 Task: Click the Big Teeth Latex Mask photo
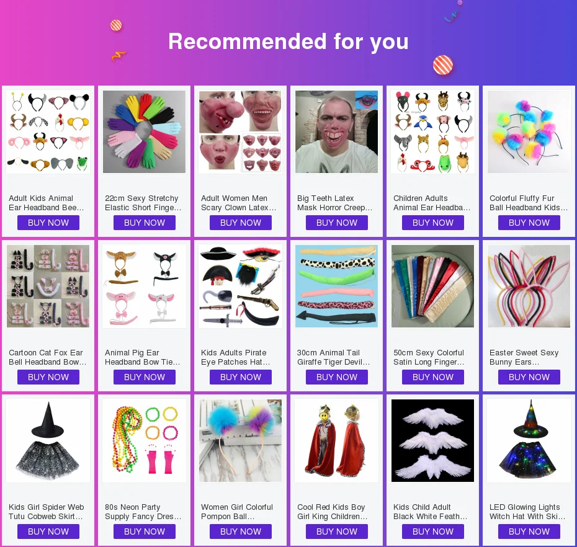click(x=337, y=131)
